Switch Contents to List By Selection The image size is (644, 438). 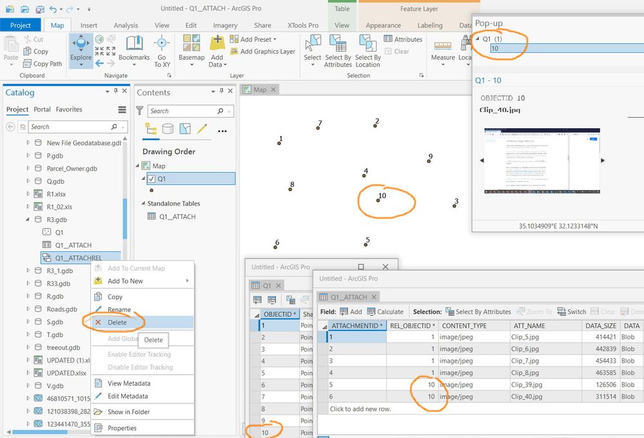pyautogui.click(x=185, y=129)
